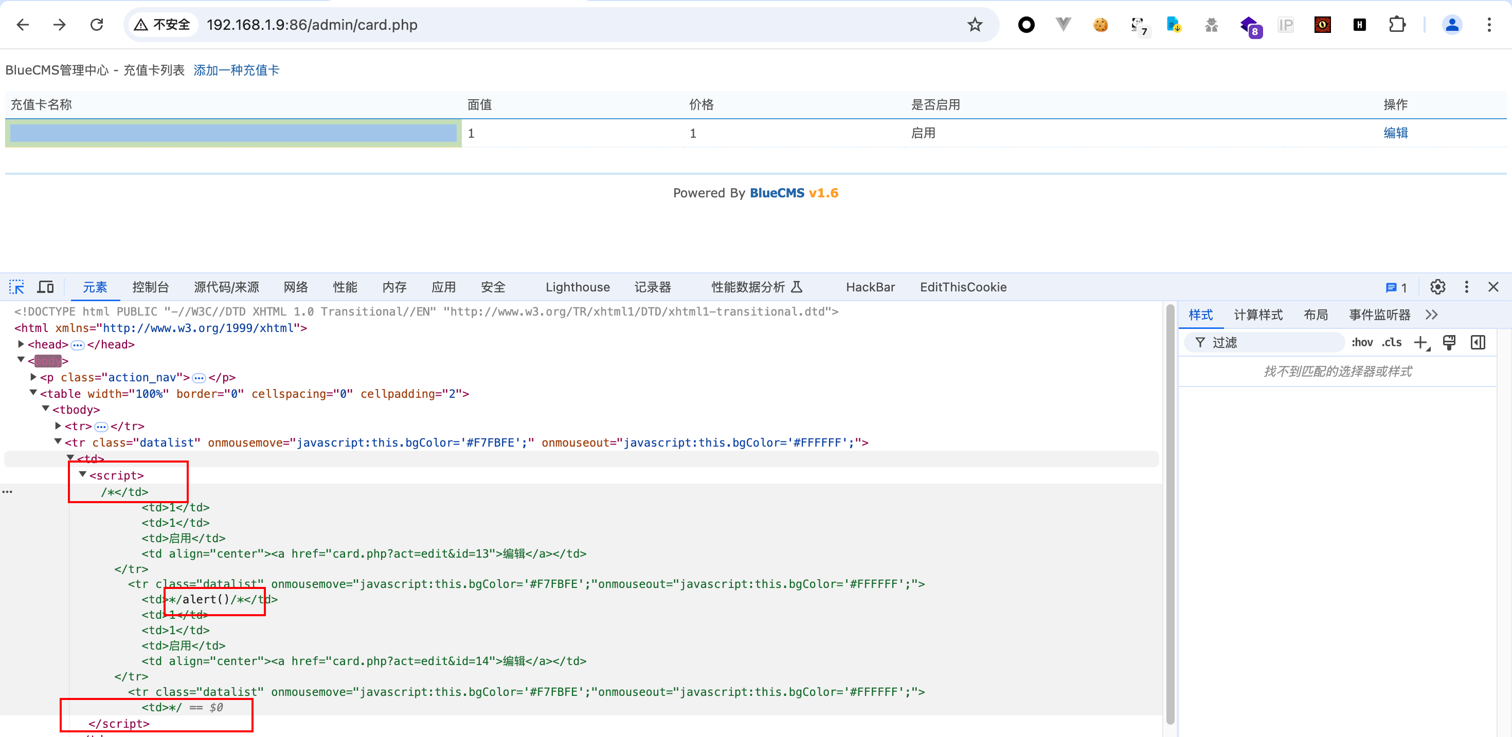Open the insecure-site warning (不安全) chip

click(x=163, y=25)
